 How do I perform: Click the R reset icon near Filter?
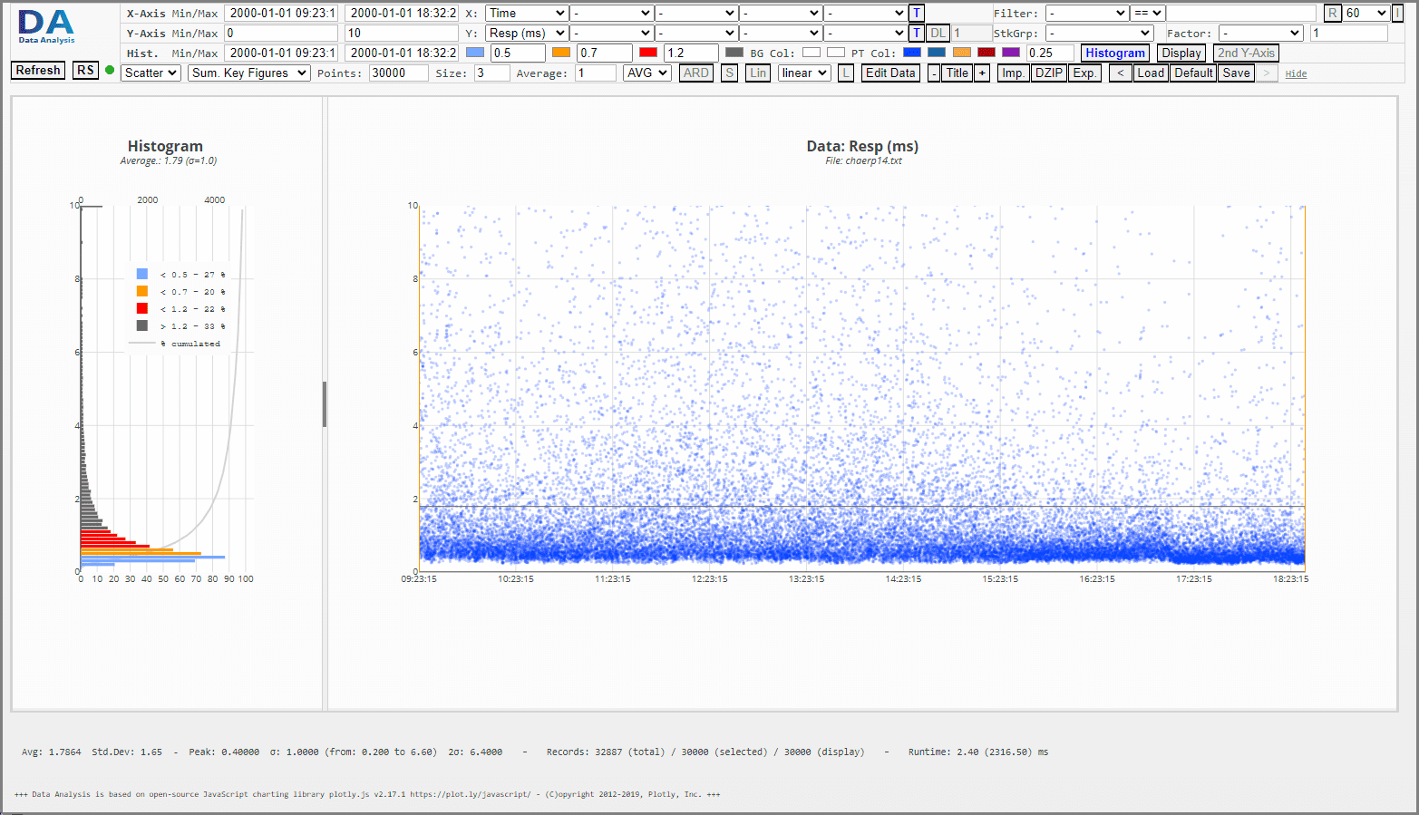click(1332, 13)
